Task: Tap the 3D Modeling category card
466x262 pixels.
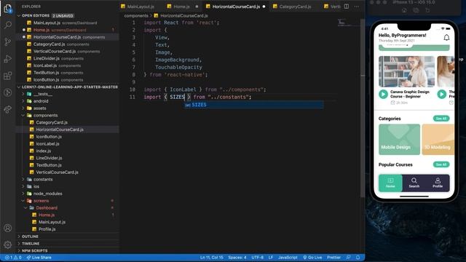Action: tap(438, 140)
